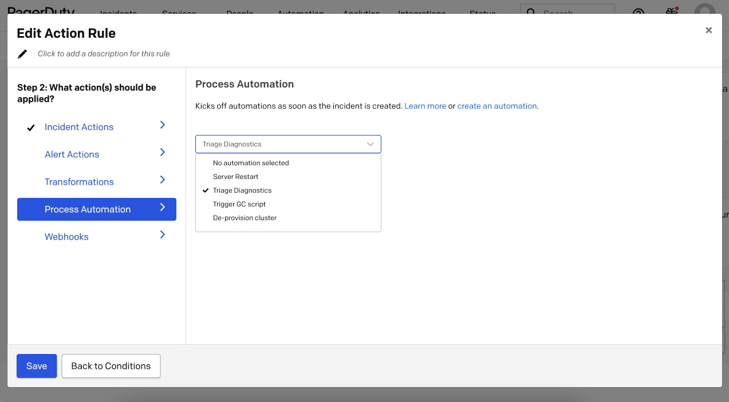Open the gift box notifications icon

(672, 11)
